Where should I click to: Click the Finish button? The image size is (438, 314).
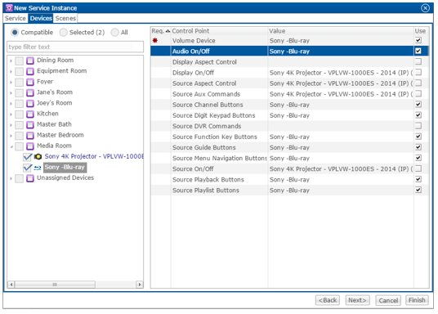click(417, 300)
